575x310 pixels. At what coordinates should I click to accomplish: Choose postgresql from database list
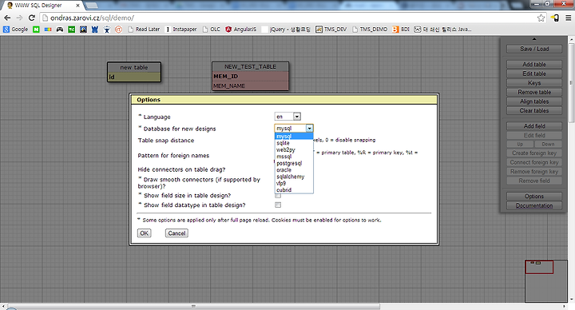click(x=294, y=163)
